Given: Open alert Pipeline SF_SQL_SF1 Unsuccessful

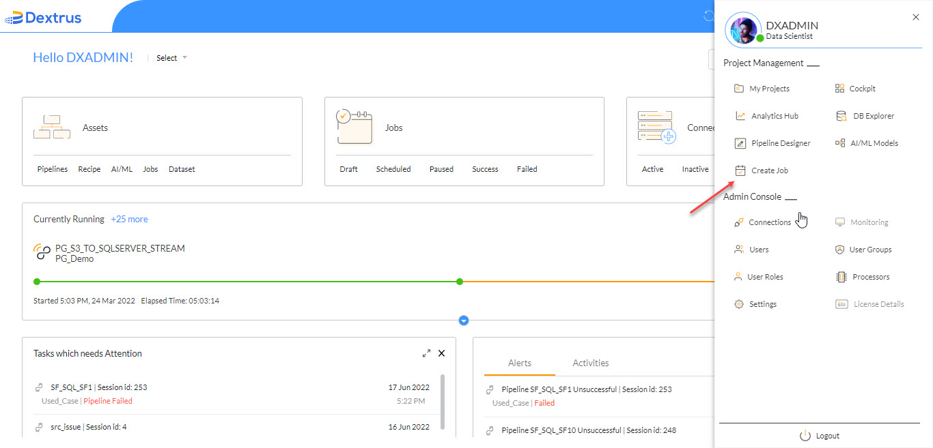Looking at the screenshot, I should pyautogui.click(x=587, y=389).
